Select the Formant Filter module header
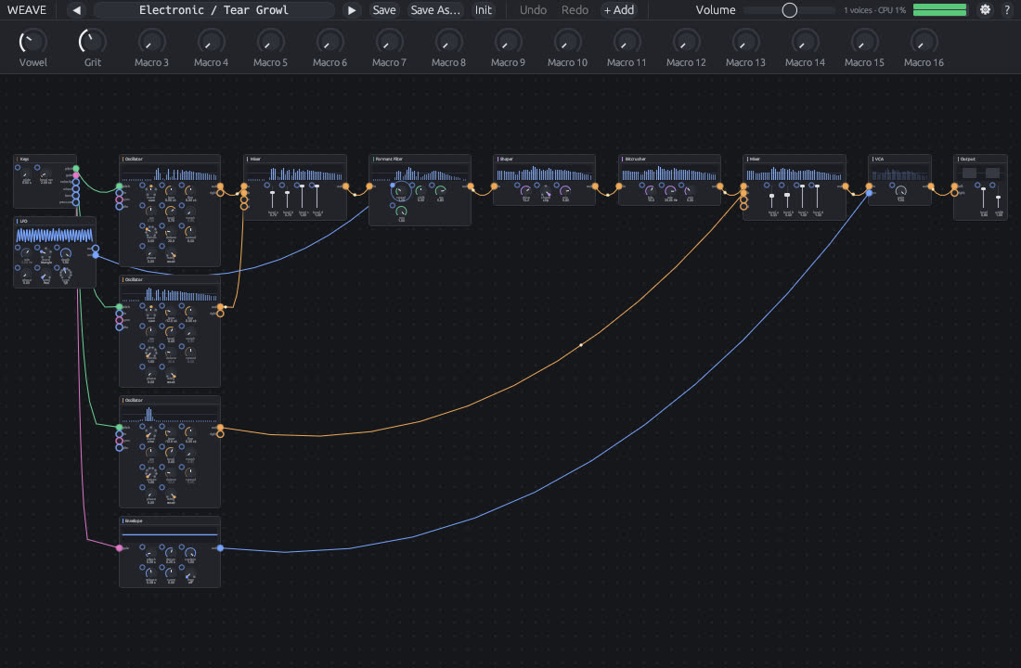This screenshot has width=1021, height=668. 420,159
